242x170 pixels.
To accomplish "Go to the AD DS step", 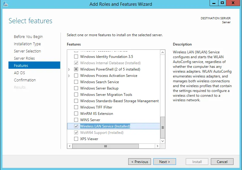I will pyautogui.click(x=19, y=73).
